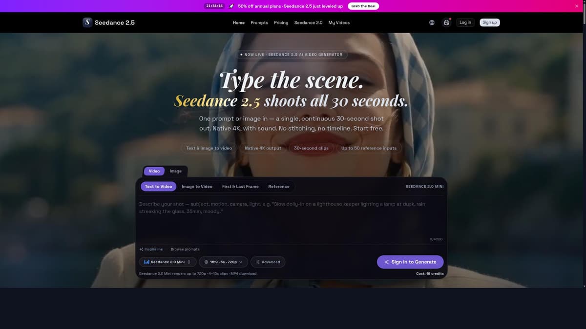
Task: Switch to the Image tab
Action: point(176,171)
